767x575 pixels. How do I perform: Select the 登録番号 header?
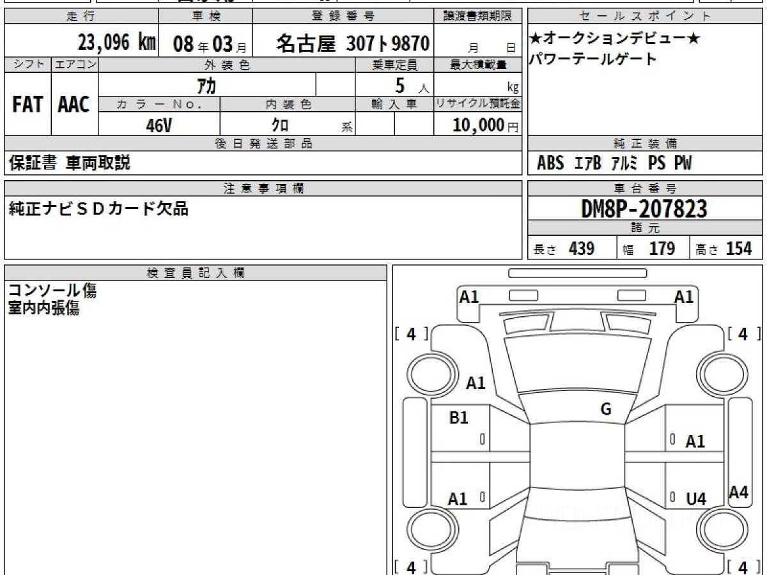pos(344,17)
